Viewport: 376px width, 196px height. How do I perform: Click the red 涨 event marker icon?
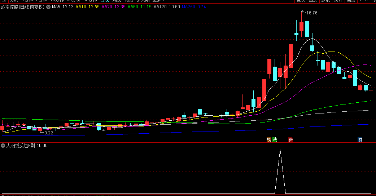pyautogui.click(x=290, y=139)
